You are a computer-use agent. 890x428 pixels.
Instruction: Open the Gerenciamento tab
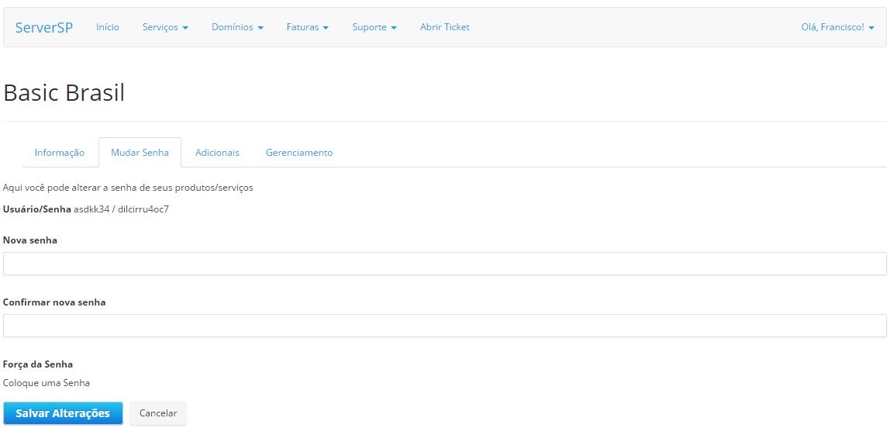click(299, 153)
